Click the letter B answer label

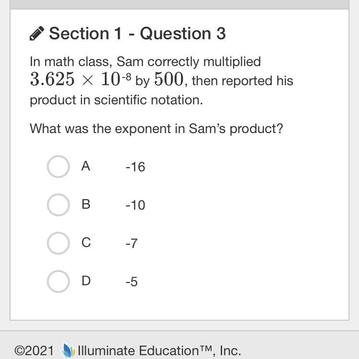86,204
